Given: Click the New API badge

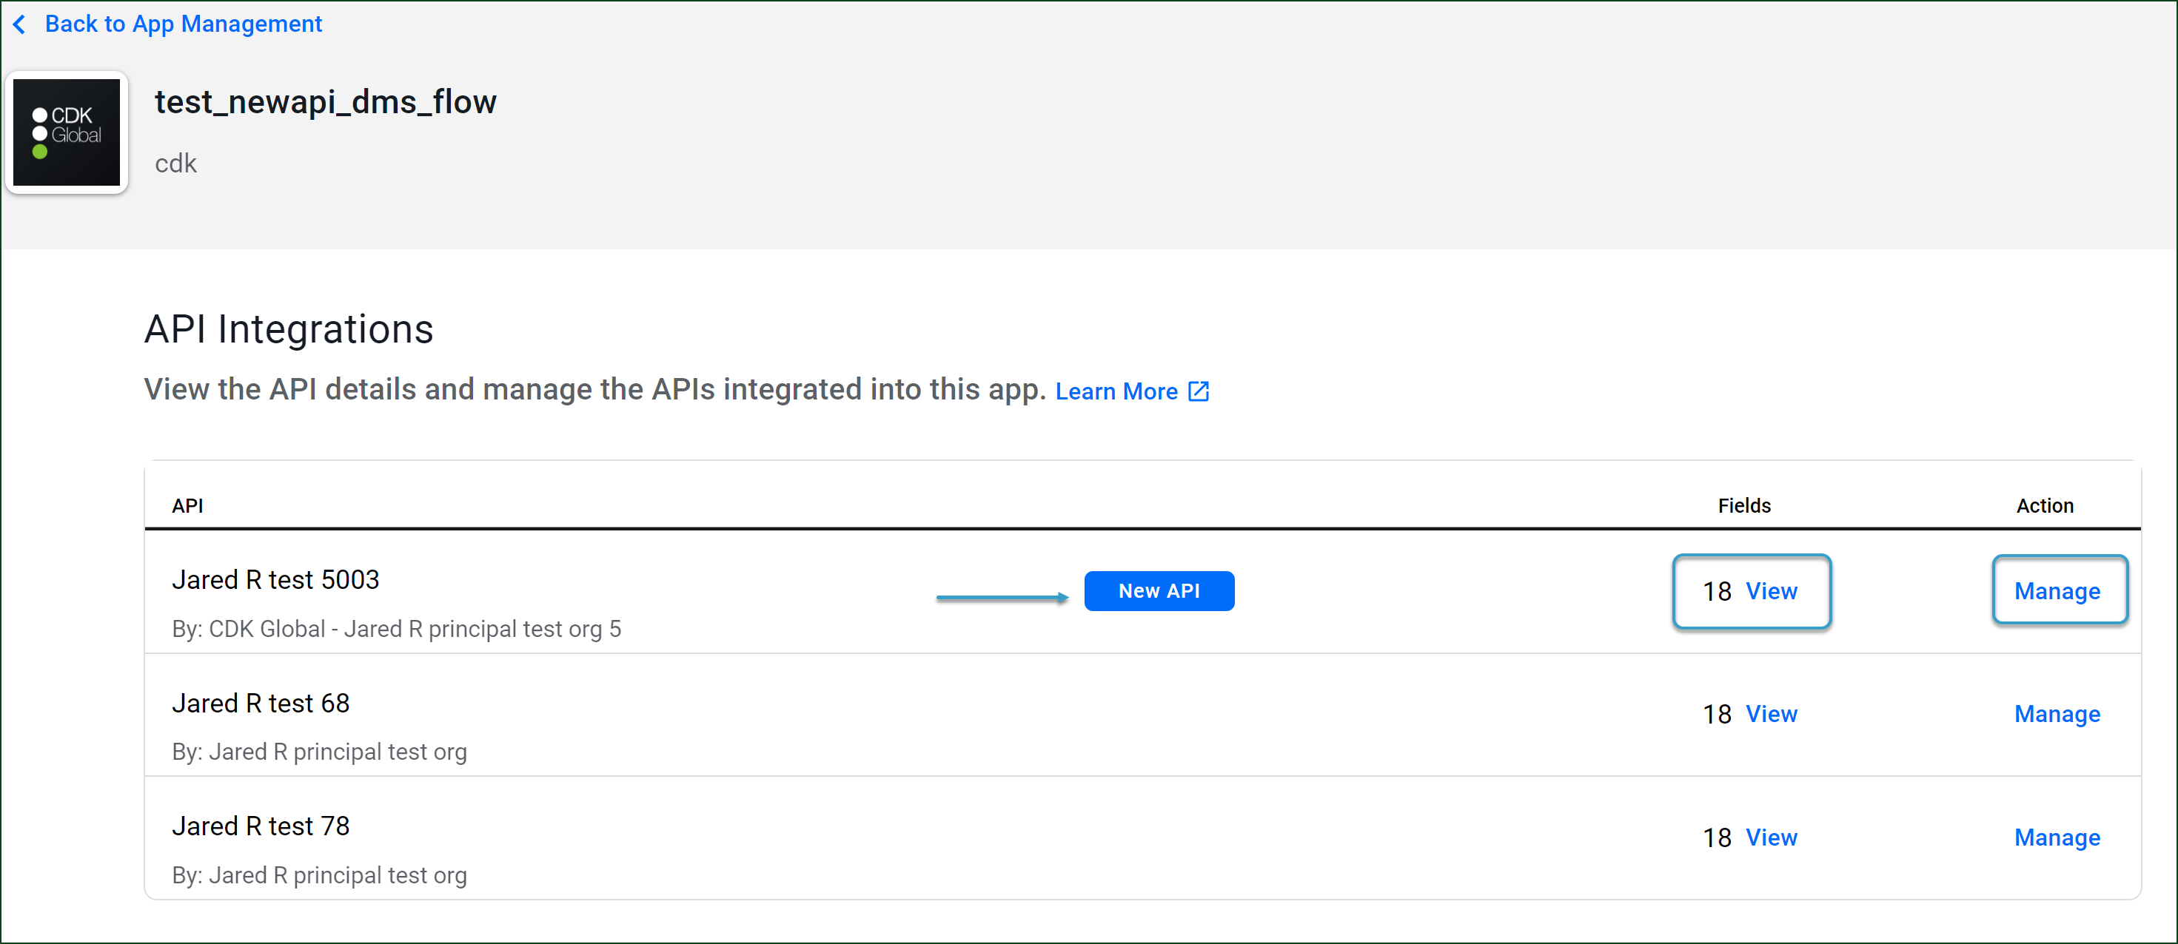Looking at the screenshot, I should tap(1159, 590).
